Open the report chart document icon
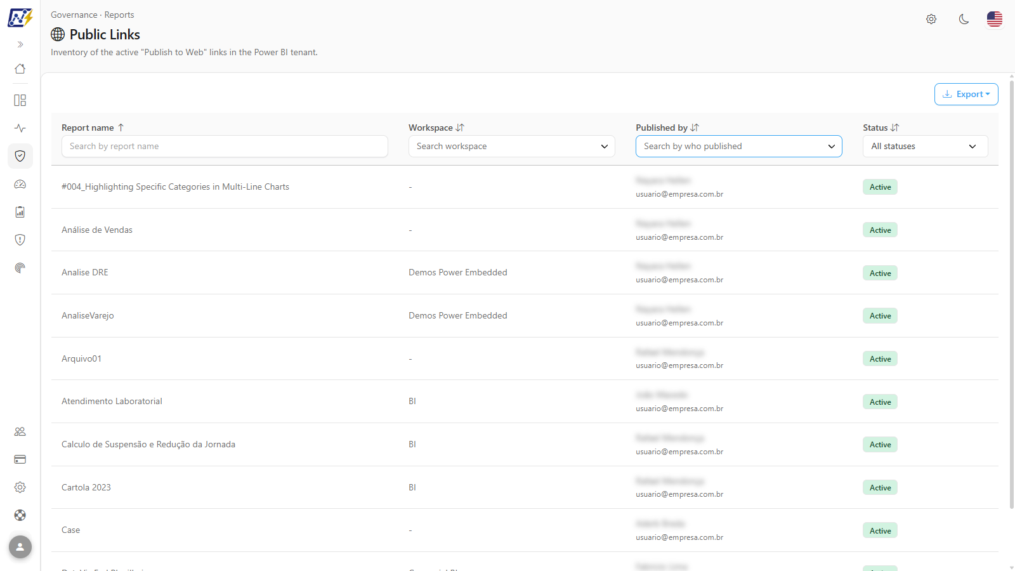Screen dimensions: 1015x571 pyautogui.click(x=20, y=212)
